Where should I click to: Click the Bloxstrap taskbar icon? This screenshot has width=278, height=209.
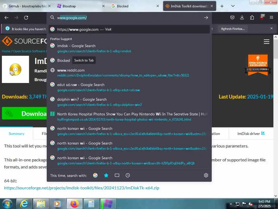pyautogui.click(x=108, y=204)
